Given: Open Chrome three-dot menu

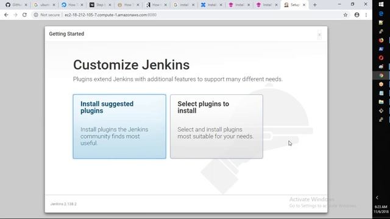Looking at the screenshot, I should (x=366, y=15).
